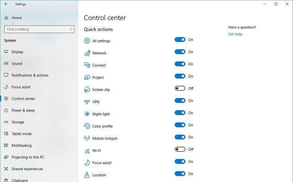This screenshot has width=293, height=182.
Task: Click the Home icon in sidebar
Action: (6, 18)
